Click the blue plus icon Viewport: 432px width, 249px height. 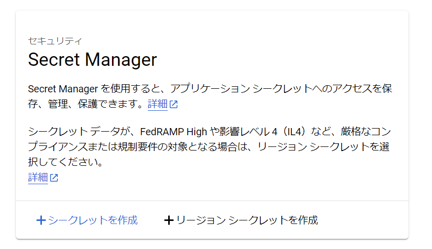(41, 220)
